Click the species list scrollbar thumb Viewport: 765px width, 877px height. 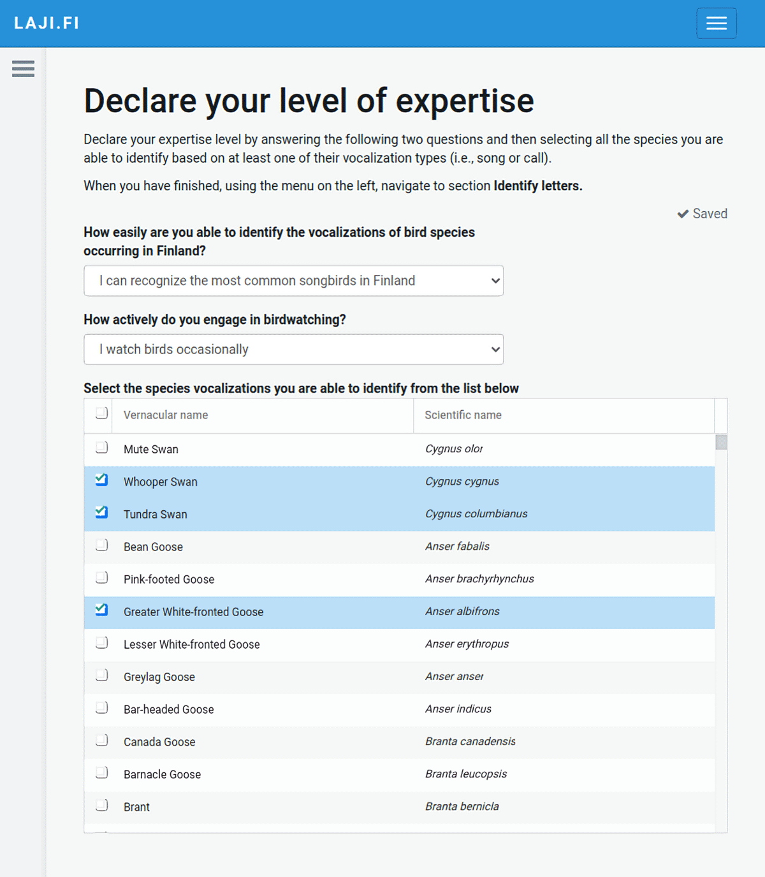coord(721,442)
